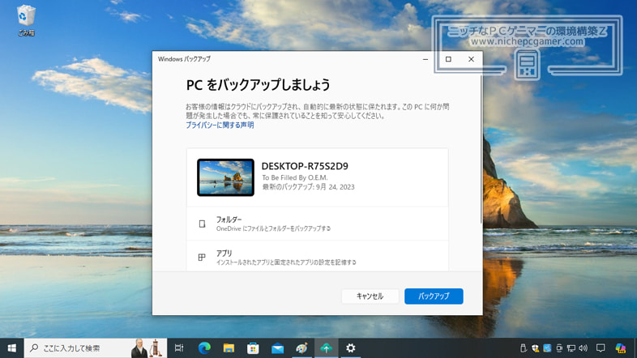Click the apps grid icon in the Apps row
The width and height of the screenshot is (637, 358).
[202, 257]
